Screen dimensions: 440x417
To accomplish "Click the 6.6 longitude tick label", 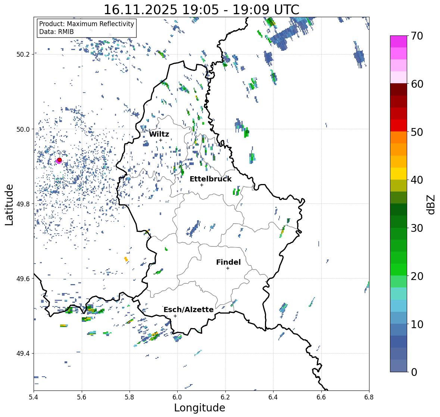I will [321, 397].
